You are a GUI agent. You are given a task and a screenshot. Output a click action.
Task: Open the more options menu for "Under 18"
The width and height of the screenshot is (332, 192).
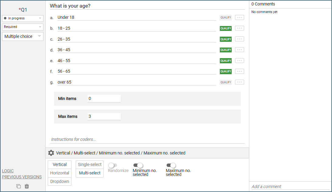[x=239, y=18]
